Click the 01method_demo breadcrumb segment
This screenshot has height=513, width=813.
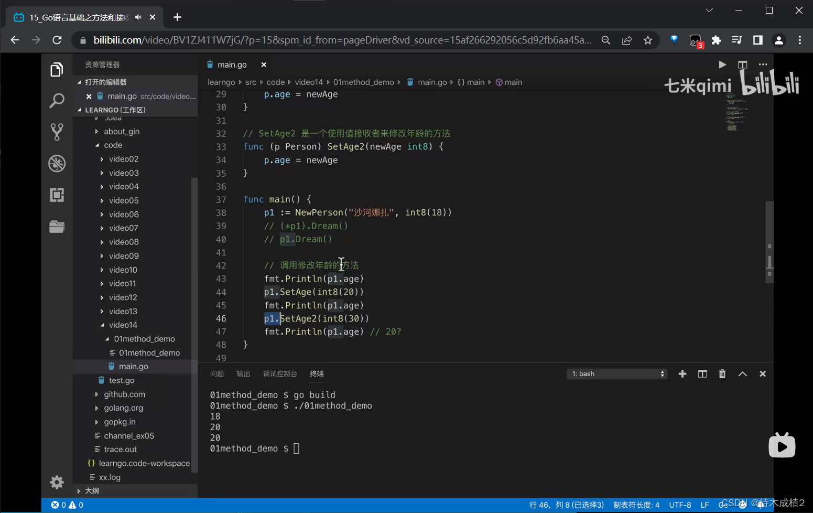coord(364,82)
